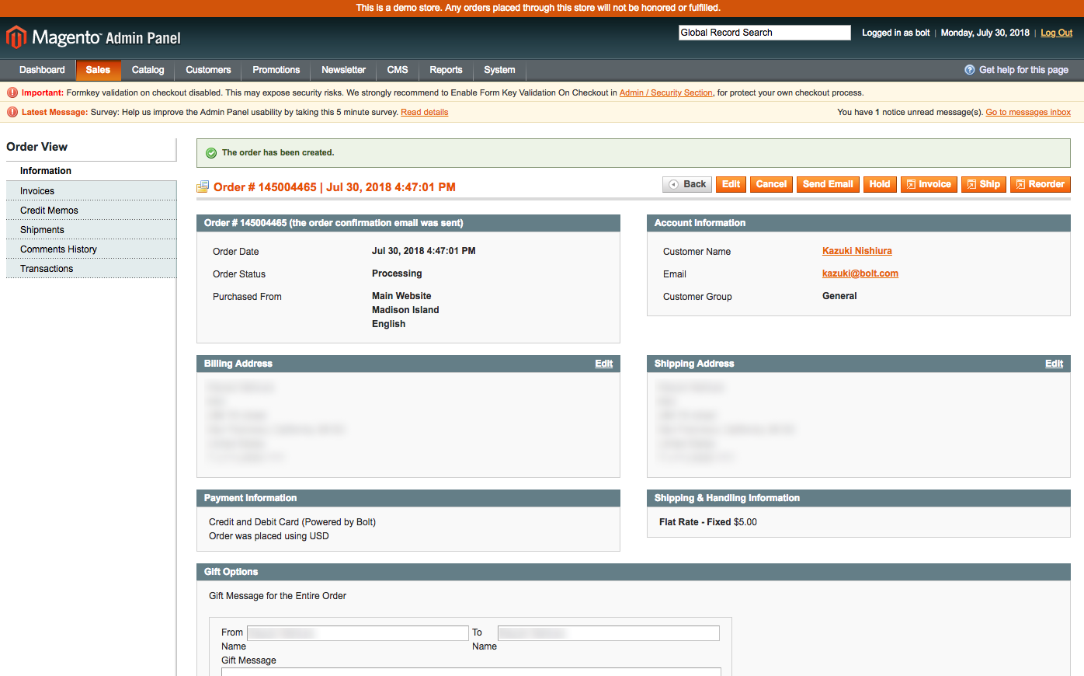Click the help question mark icon
Viewport: 1084px width, 676px height.
pos(970,70)
